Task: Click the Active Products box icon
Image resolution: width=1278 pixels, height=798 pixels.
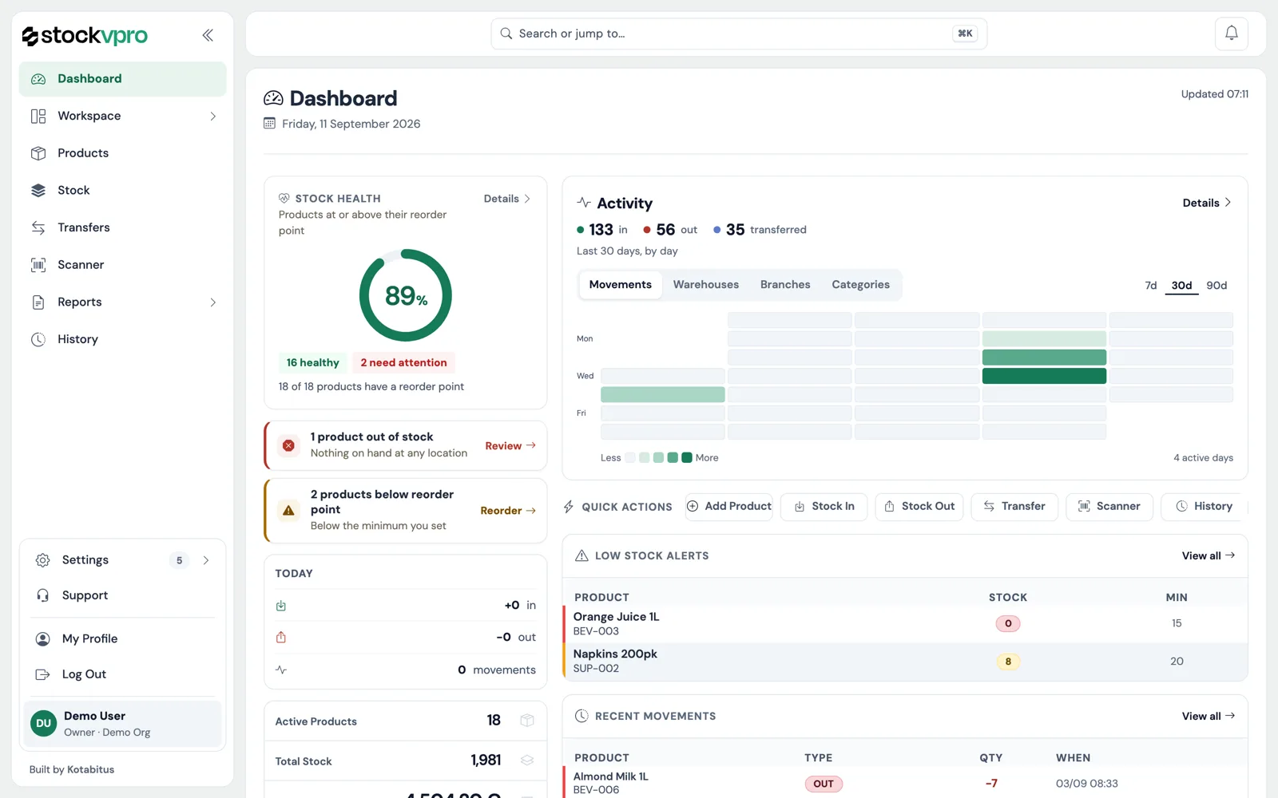Action: [527, 721]
